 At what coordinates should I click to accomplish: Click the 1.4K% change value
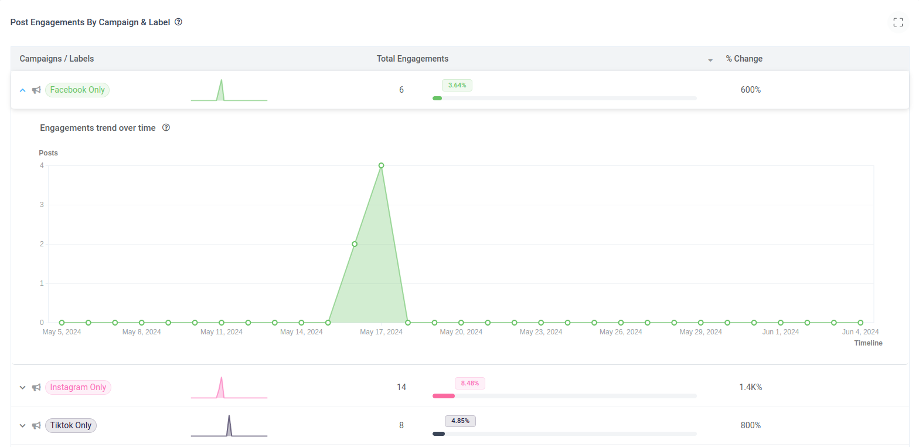click(751, 387)
